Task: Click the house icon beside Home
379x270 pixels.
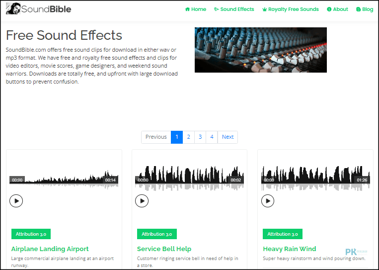Action: (187, 9)
